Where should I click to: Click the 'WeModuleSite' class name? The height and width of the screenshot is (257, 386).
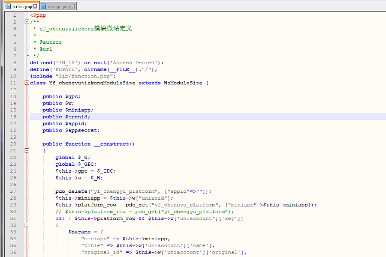tap(183, 83)
